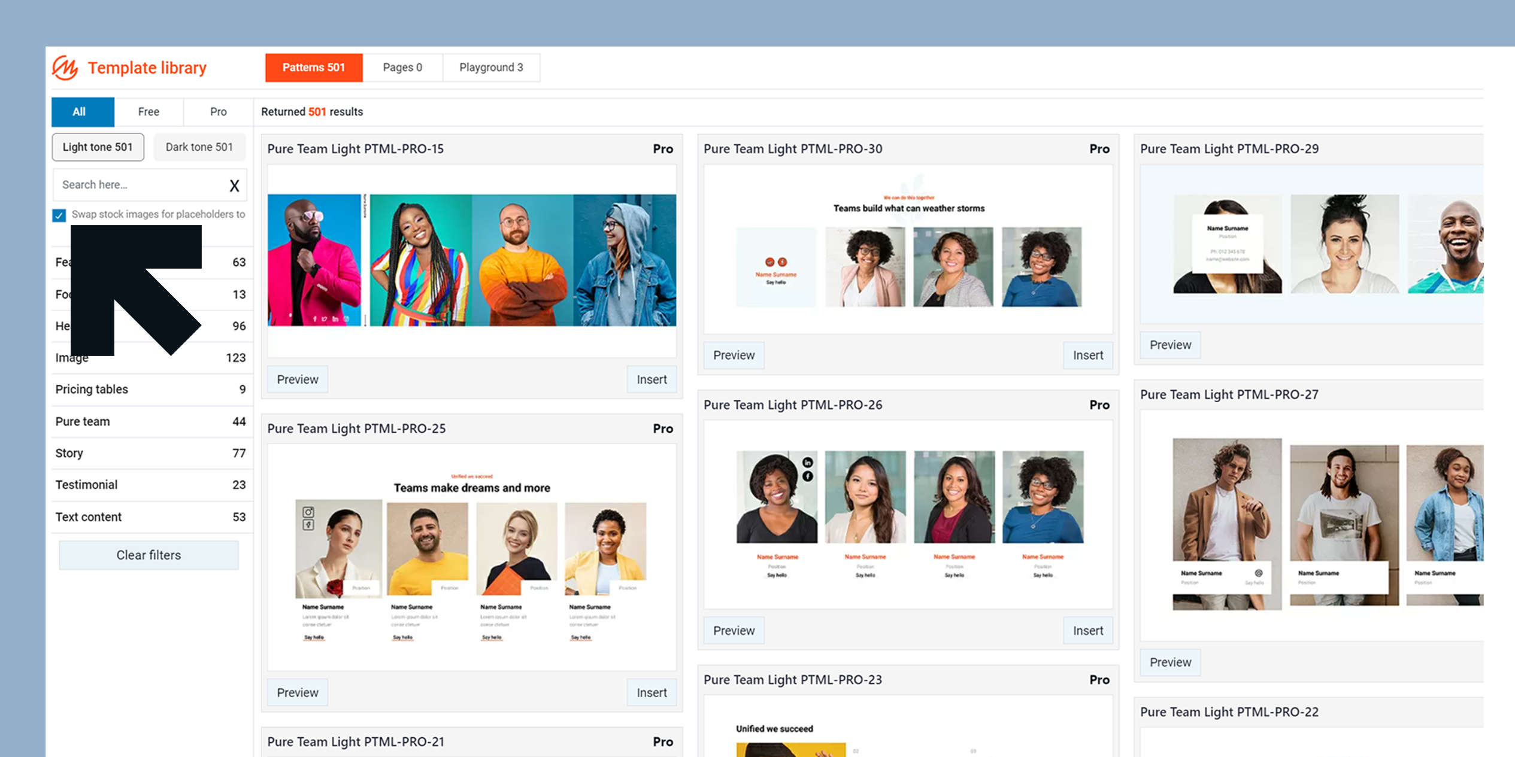The width and height of the screenshot is (1515, 757).
Task: Preview the PTML-PRO-15 pattern
Action: 298,379
